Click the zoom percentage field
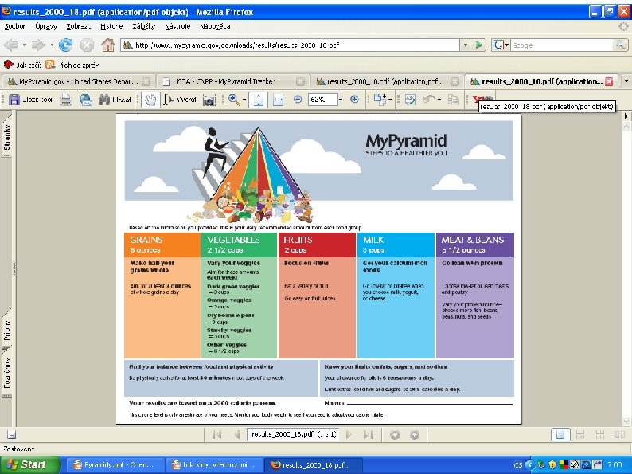The width and height of the screenshot is (632, 474). click(x=323, y=100)
